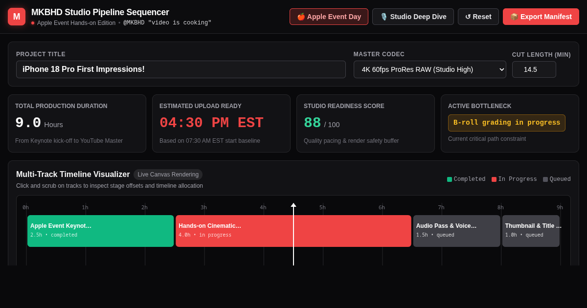The height and width of the screenshot is (308, 587).
Task: Click the B-roll grading bottleneck badge
Action: (507, 123)
